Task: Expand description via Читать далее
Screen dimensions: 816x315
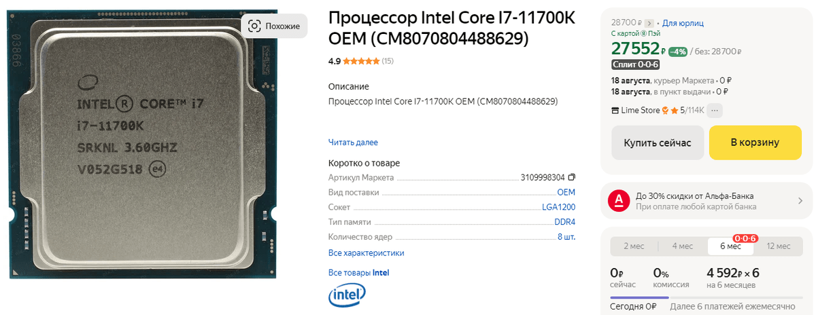Action: 353,143
